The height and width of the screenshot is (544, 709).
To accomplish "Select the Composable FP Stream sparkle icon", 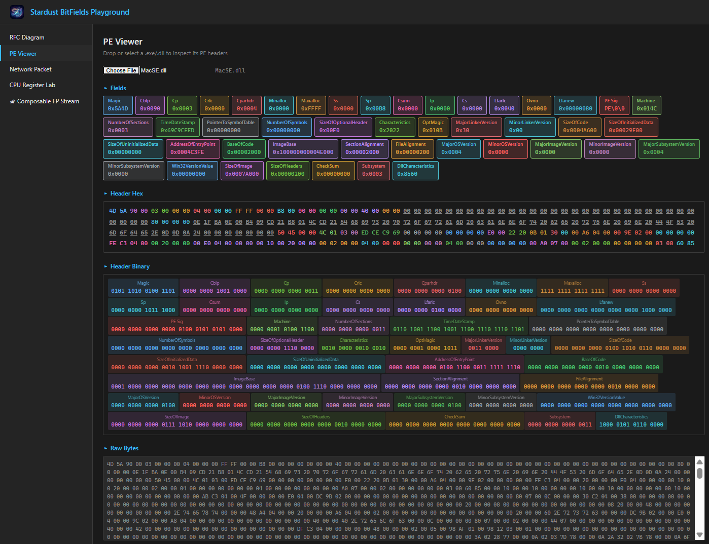I will 12,101.
